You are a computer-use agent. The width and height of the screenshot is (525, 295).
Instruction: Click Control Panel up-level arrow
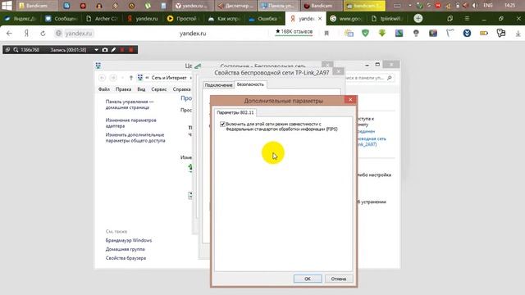(x=131, y=78)
